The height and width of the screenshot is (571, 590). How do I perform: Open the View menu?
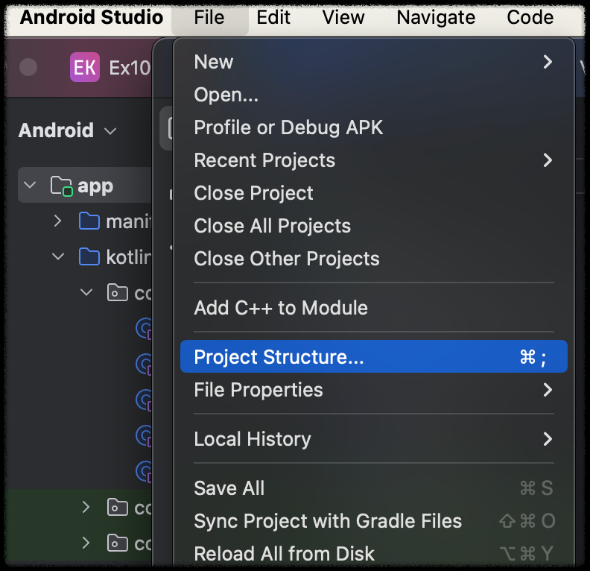[x=343, y=17]
